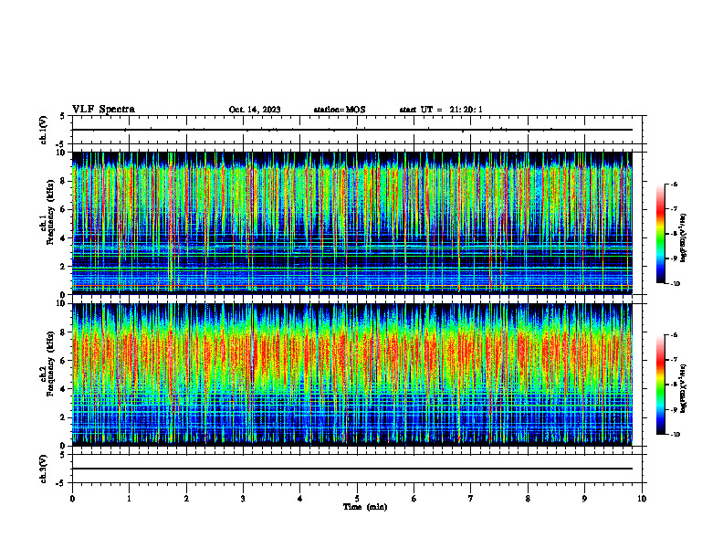Image resolution: width=723 pixels, height=559 pixels.
Task: Click the time axis tick label "8"
Action: click(x=528, y=499)
